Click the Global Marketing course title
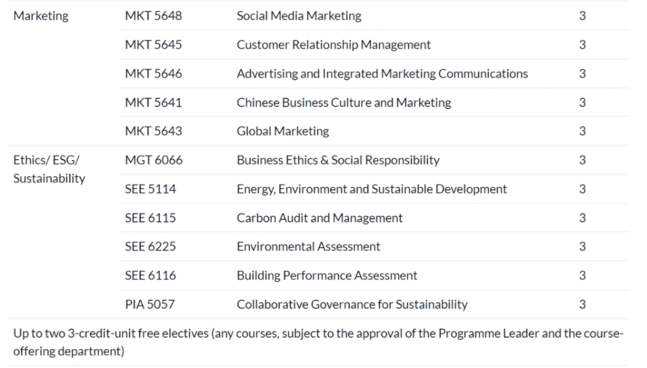 (x=283, y=131)
